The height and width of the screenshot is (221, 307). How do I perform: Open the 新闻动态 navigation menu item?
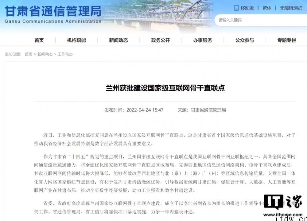119,40
